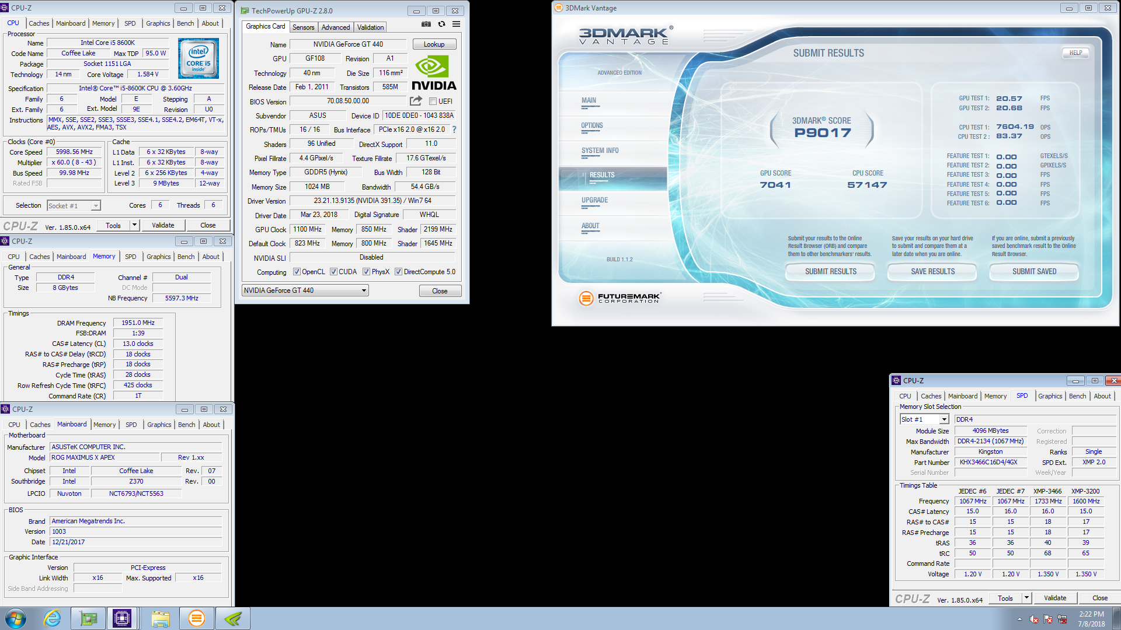
Task: Show hidden system tray icons
Action: [1019, 619]
